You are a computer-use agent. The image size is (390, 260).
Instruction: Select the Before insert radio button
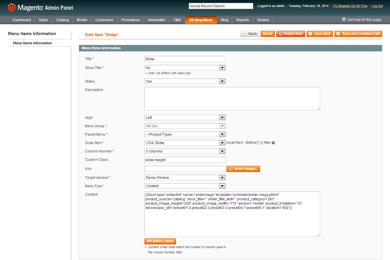(258, 143)
